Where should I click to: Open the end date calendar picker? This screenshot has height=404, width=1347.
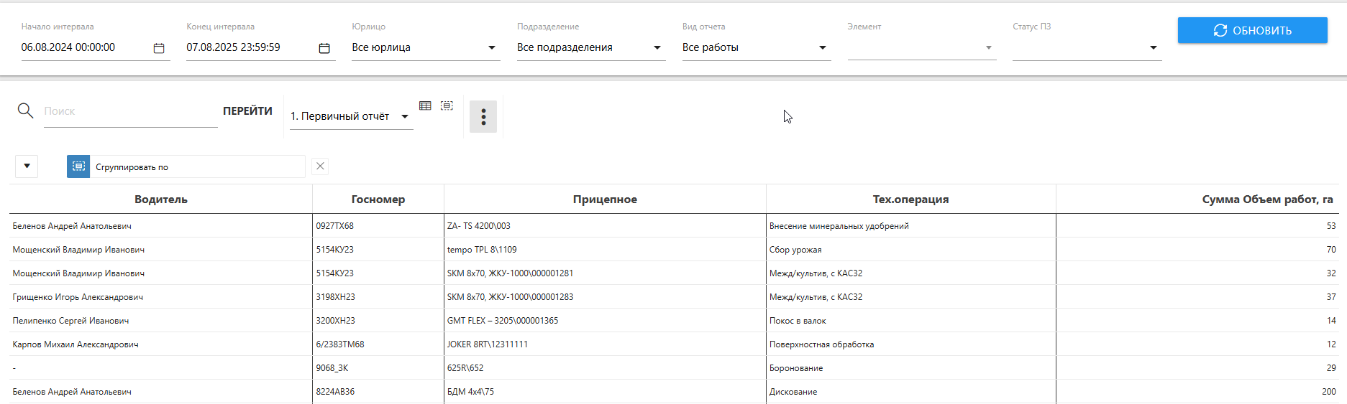[x=324, y=48]
